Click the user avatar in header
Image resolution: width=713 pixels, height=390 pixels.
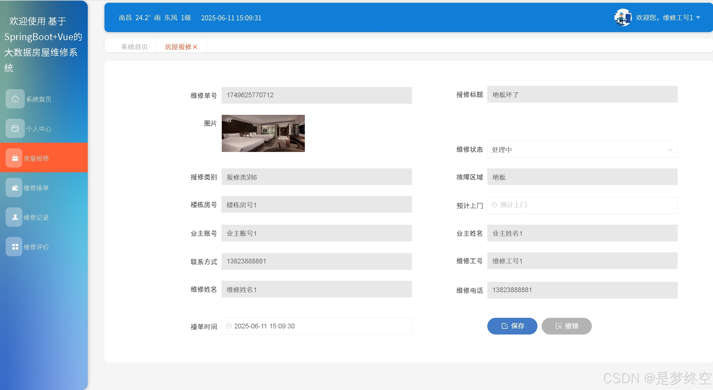[x=623, y=18]
